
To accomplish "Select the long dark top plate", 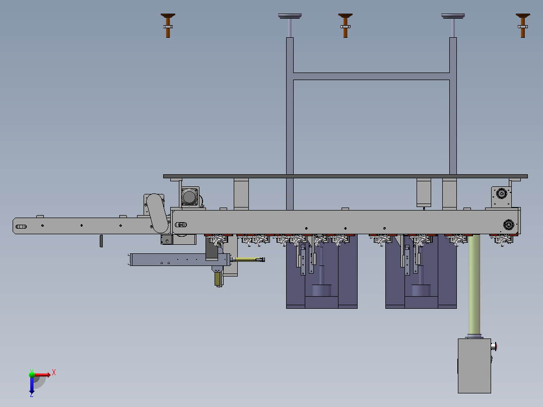I will [345, 176].
